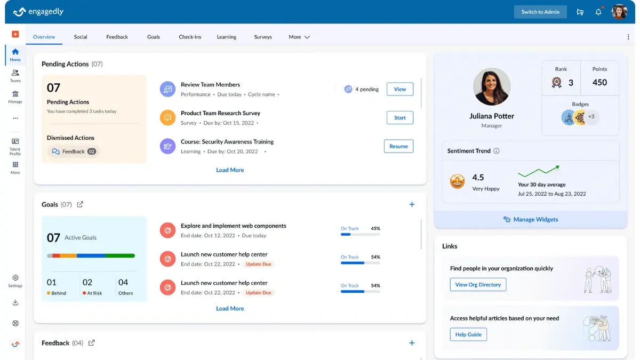This screenshot has height=360, width=640.
Task: Open Goals in new window icon
Action: (x=80, y=204)
